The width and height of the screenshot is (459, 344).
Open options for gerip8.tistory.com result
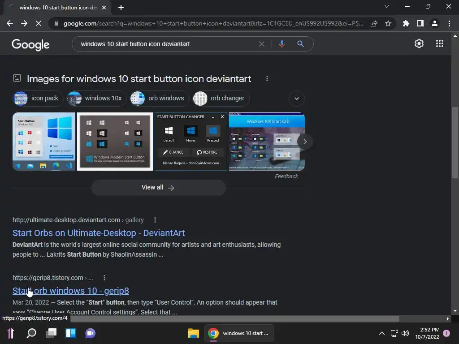click(104, 278)
